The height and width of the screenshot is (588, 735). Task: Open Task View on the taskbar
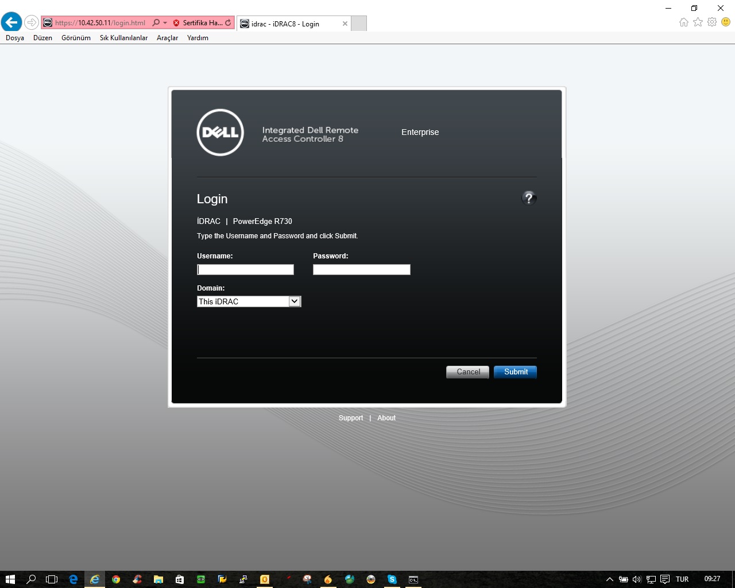pos(52,579)
